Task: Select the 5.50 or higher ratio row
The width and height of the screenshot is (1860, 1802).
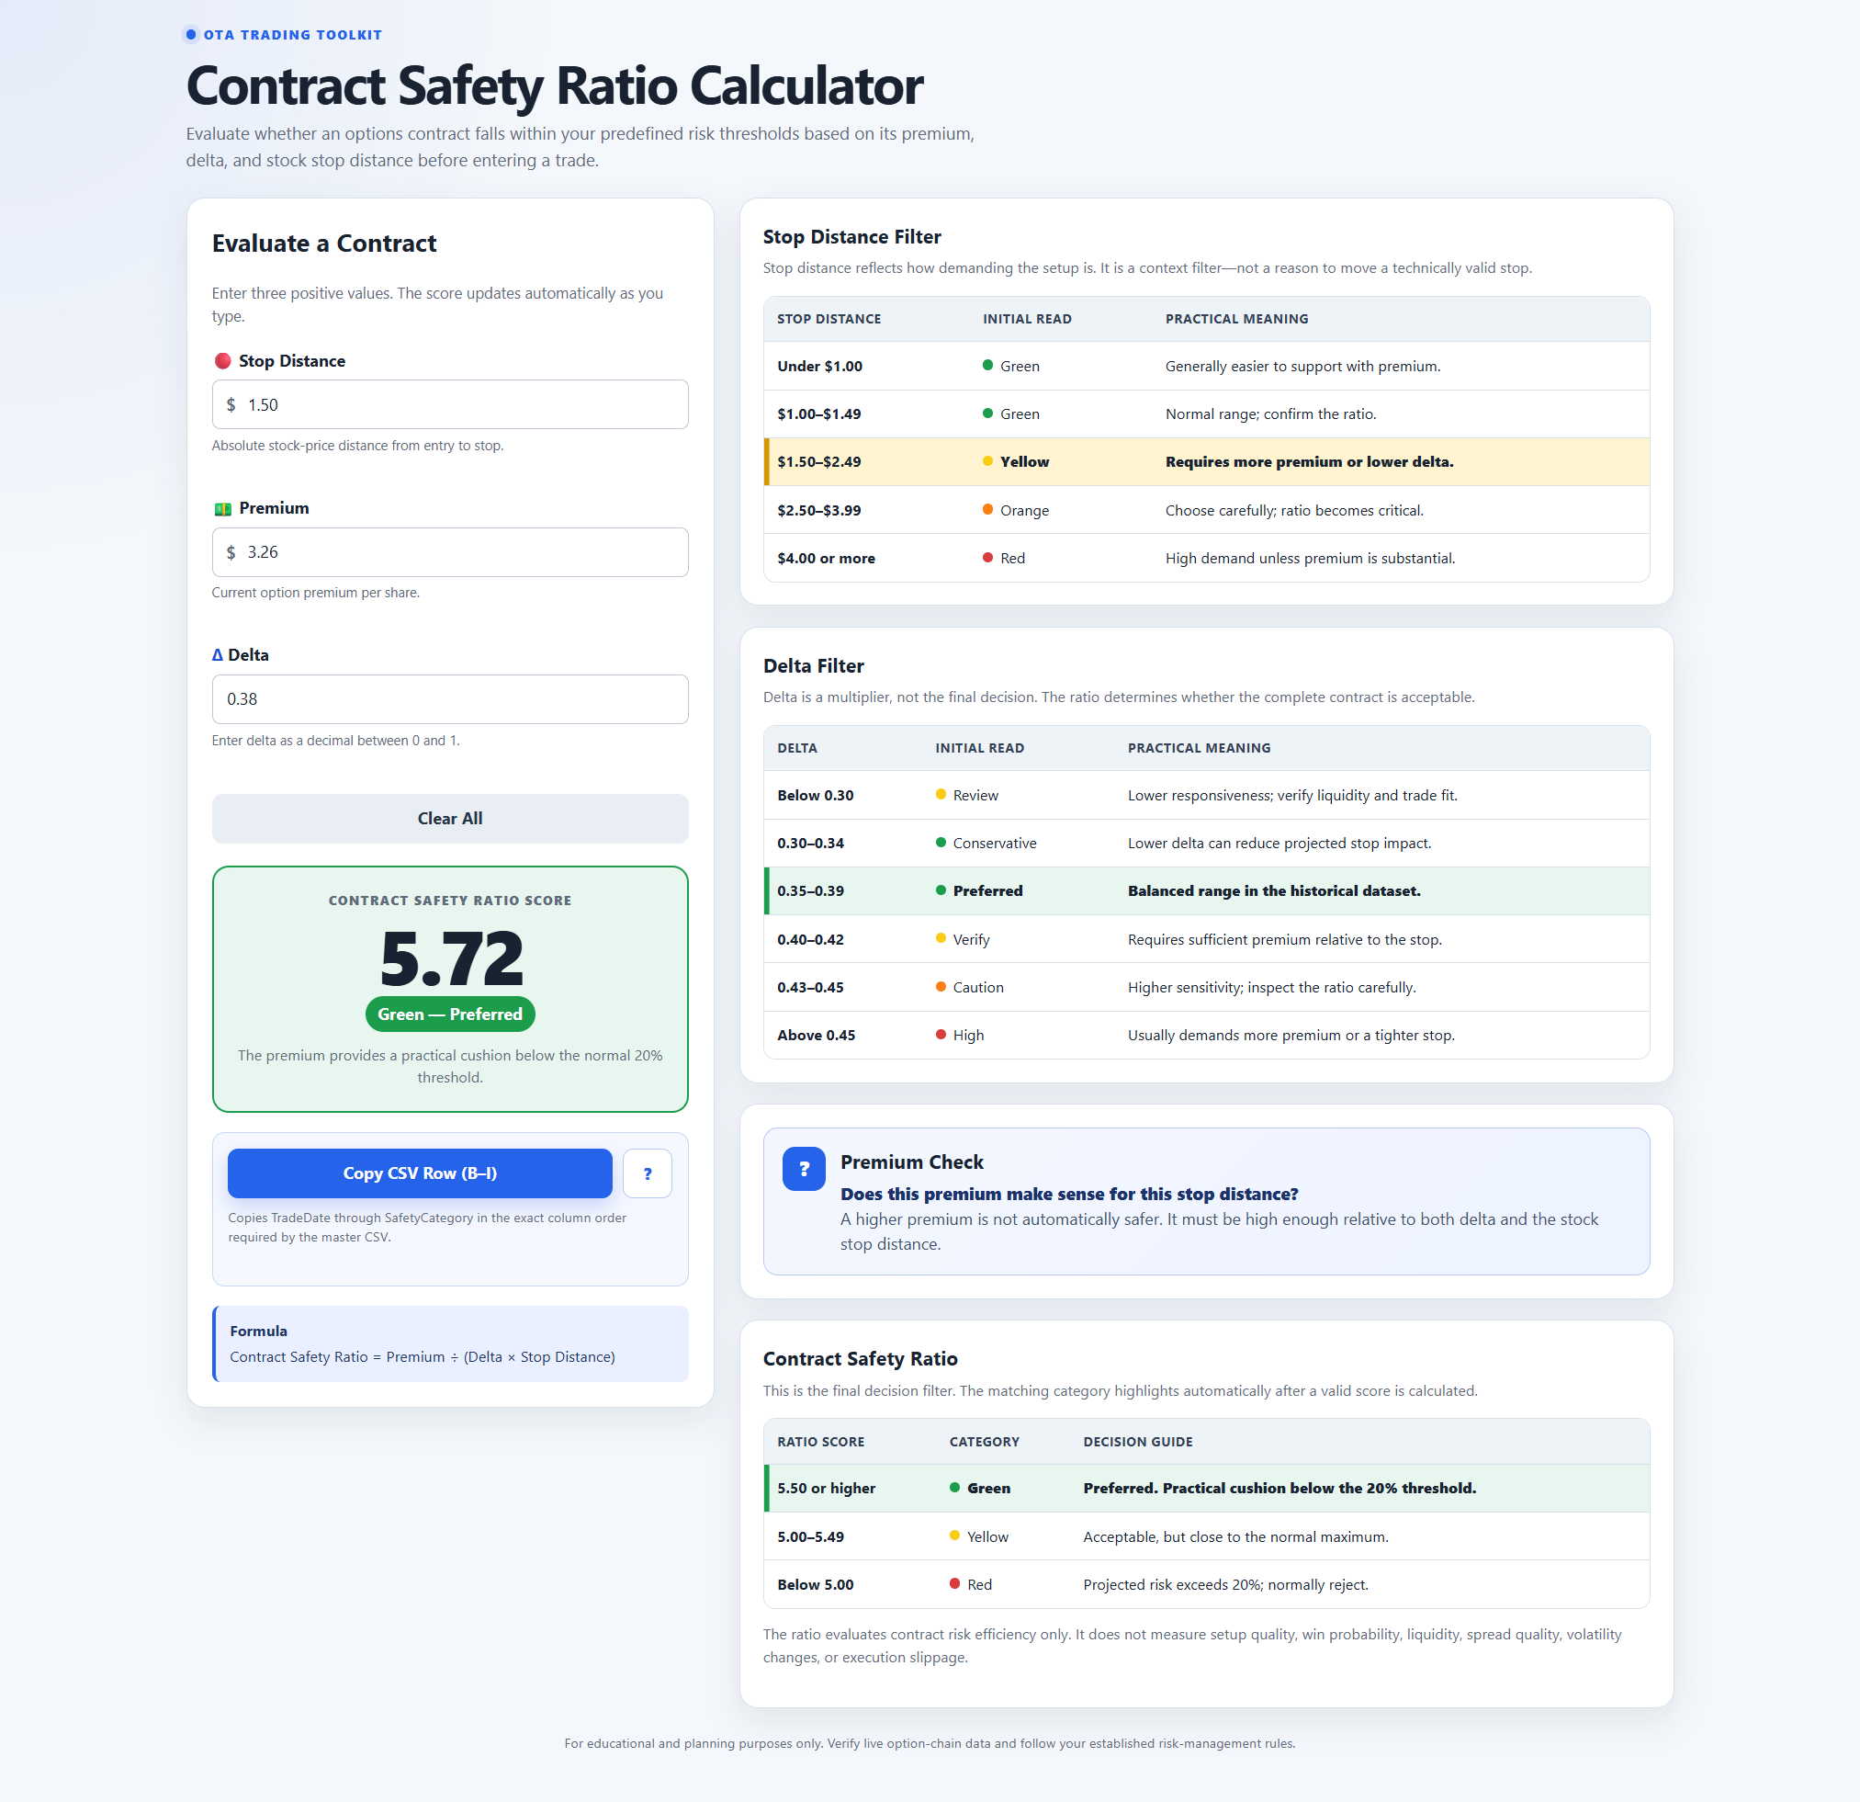Action: [1206, 1488]
